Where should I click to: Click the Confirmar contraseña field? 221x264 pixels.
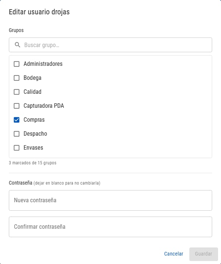[110, 227]
